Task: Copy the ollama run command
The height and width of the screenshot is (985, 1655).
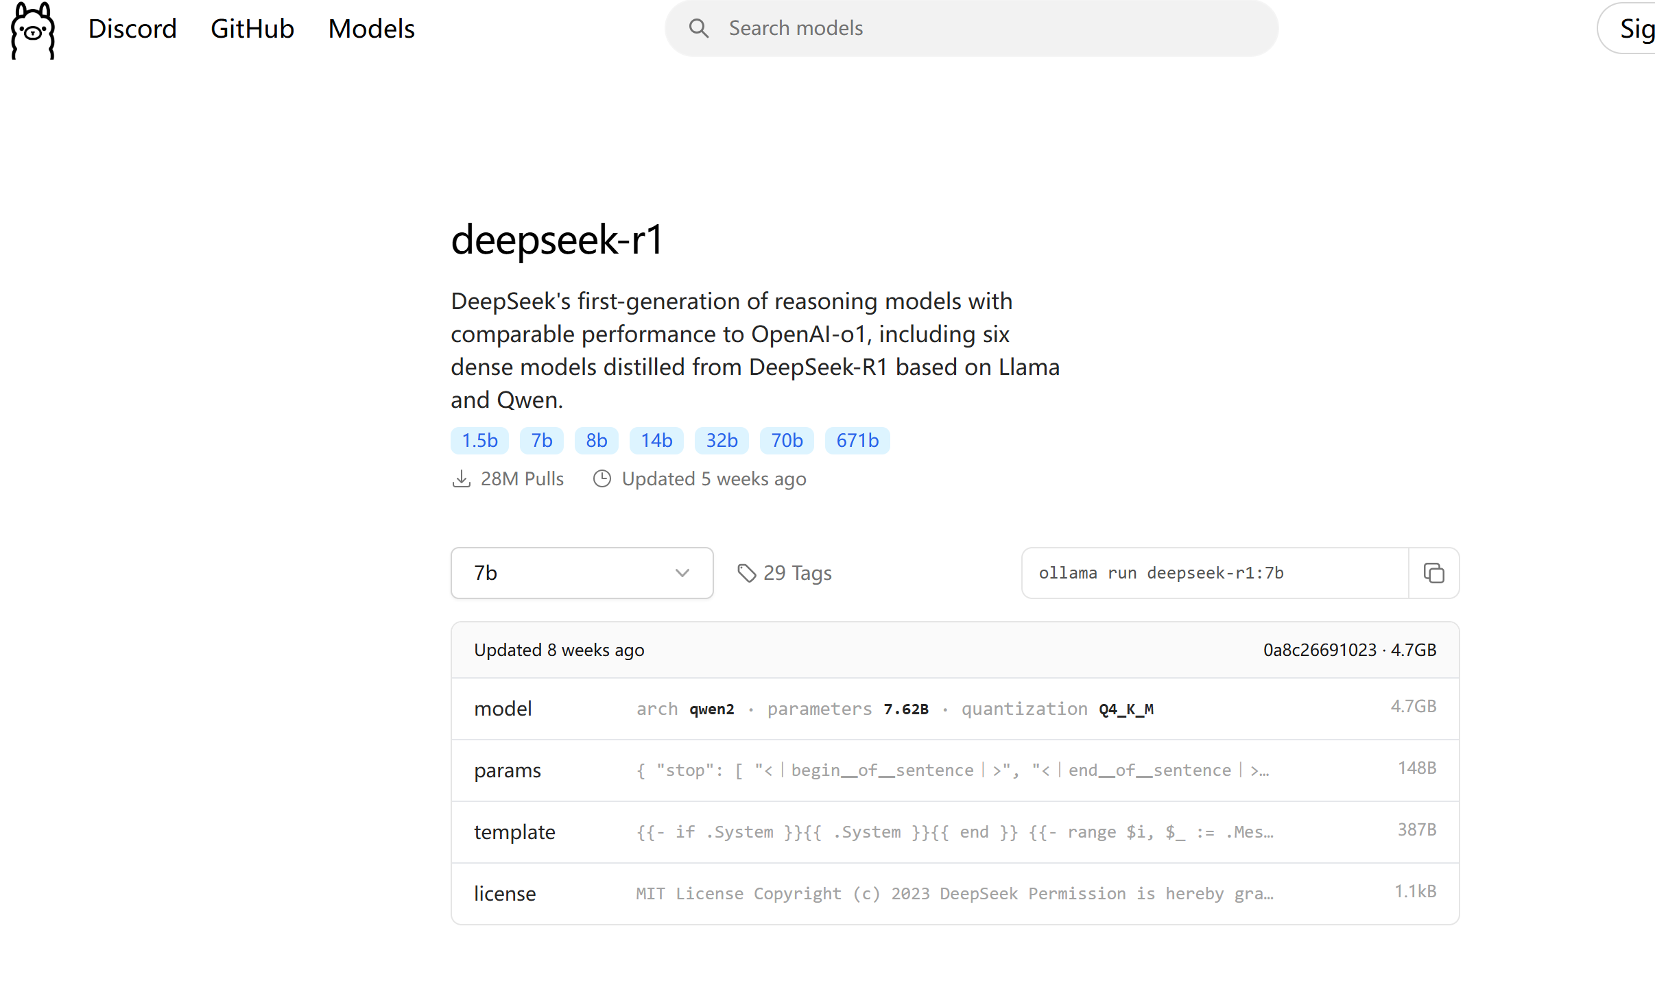Action: (1433, 573)
